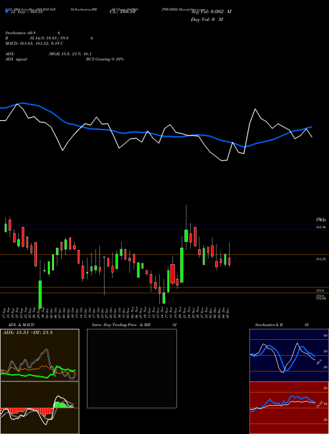Image resolution: width=329 pixels, height=434 pixels.
Task: Click the '(MGR) 15.3, 21.9, 16.1' ADX values
Action: pyautogui.click(x=70, y=54)
